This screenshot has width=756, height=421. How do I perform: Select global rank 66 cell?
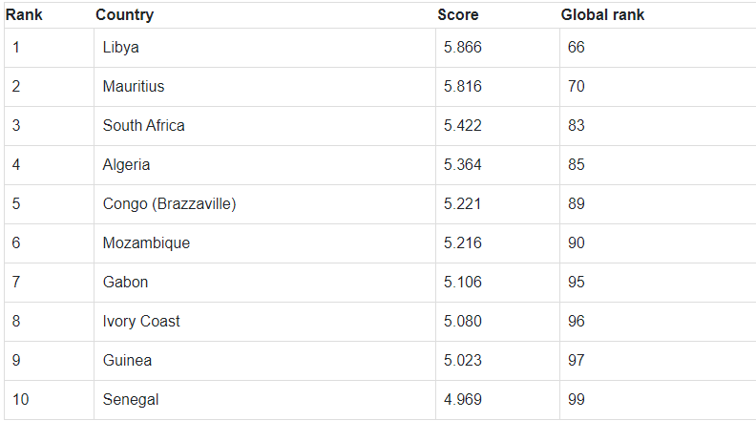(577, 48)
